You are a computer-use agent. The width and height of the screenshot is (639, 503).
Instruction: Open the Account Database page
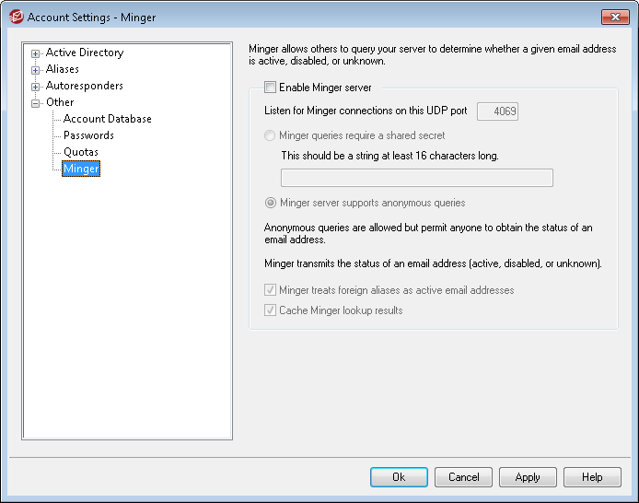tap(107, 120)
